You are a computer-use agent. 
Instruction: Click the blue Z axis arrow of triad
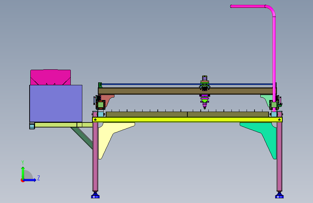(x=30, y=180)
